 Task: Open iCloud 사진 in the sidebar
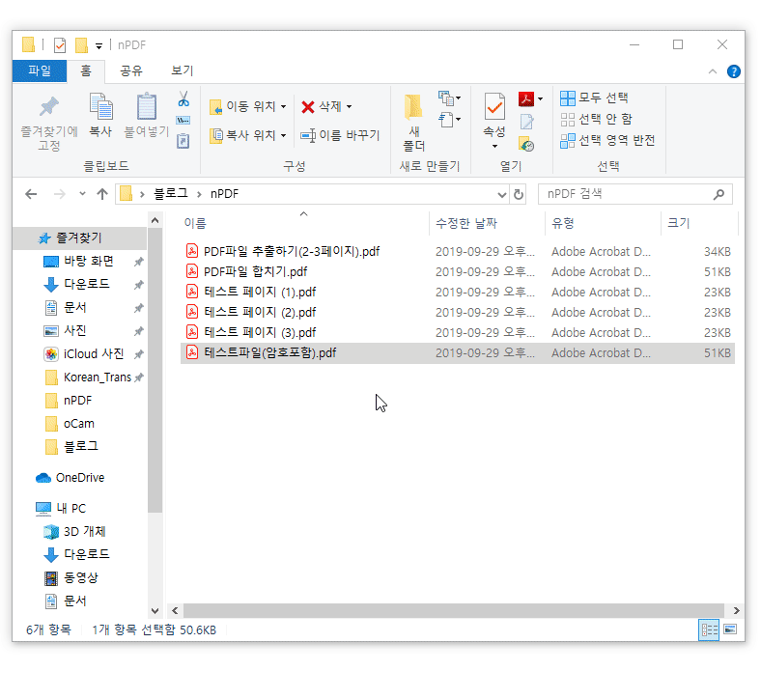coord(84,354)
